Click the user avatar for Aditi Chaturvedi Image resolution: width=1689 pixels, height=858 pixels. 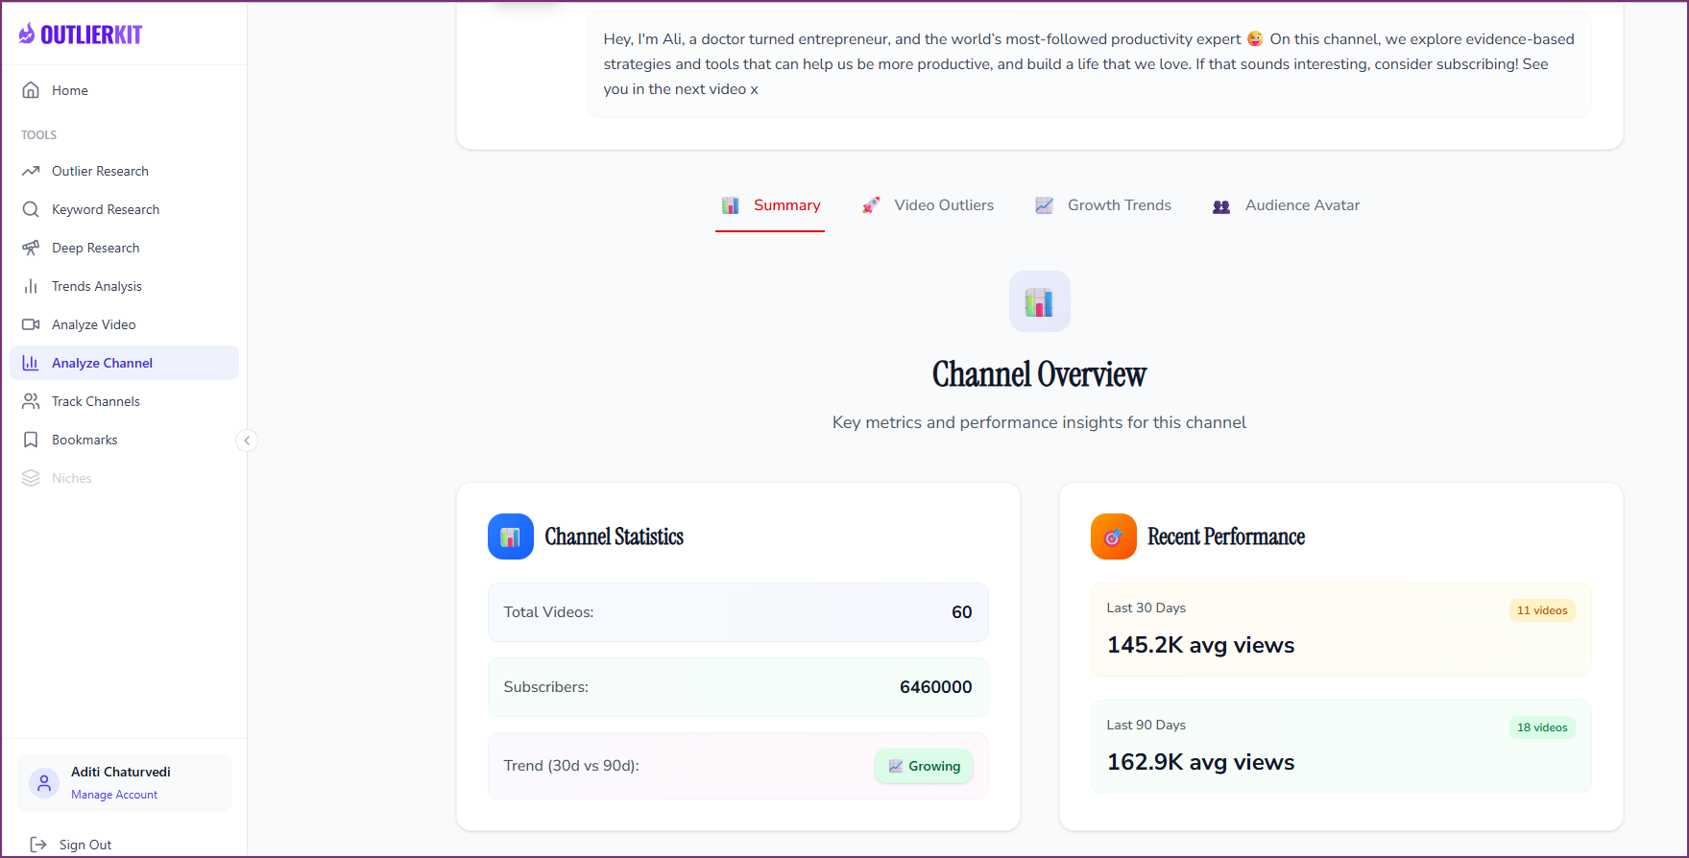(44, 783)
